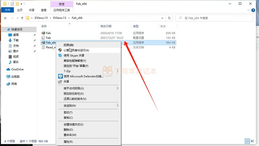The width and height of the screenshot is (259, 146).
Task: Choose 属性(R) in the context menu
Action: (x=89, y=142)
